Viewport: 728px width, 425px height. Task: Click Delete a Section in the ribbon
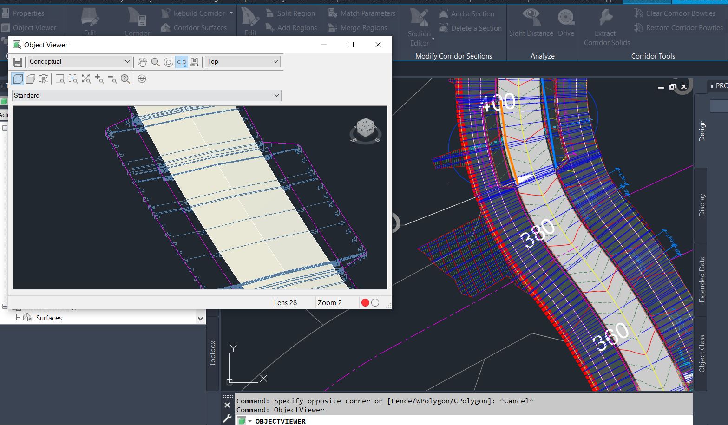pos(471,28)
